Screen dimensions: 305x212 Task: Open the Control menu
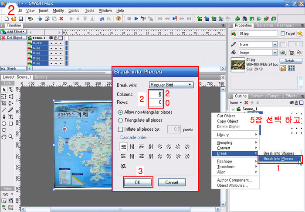75,10
